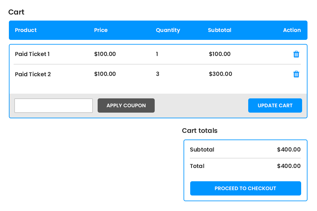Viewport: 317px width, 211px height.
Task: Click the Product column header
Action: pos(26,30)
